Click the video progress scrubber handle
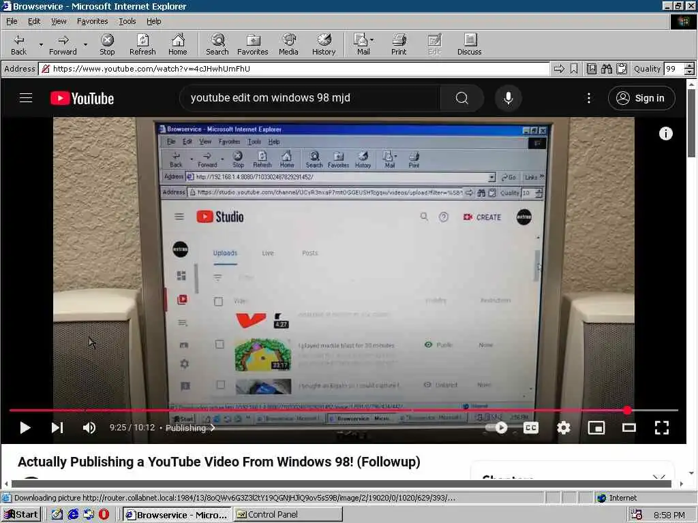 627,410
